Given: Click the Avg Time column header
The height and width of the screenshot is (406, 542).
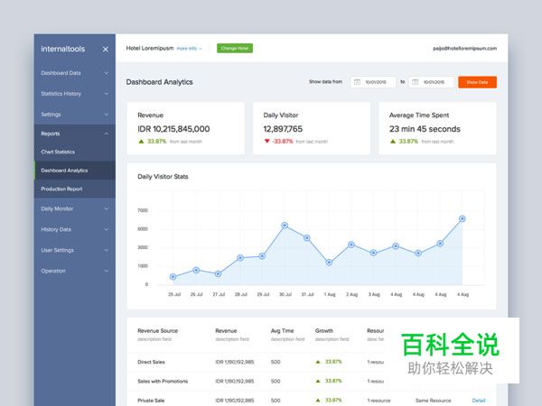Looking at the screenshot, I should point(282,331).
